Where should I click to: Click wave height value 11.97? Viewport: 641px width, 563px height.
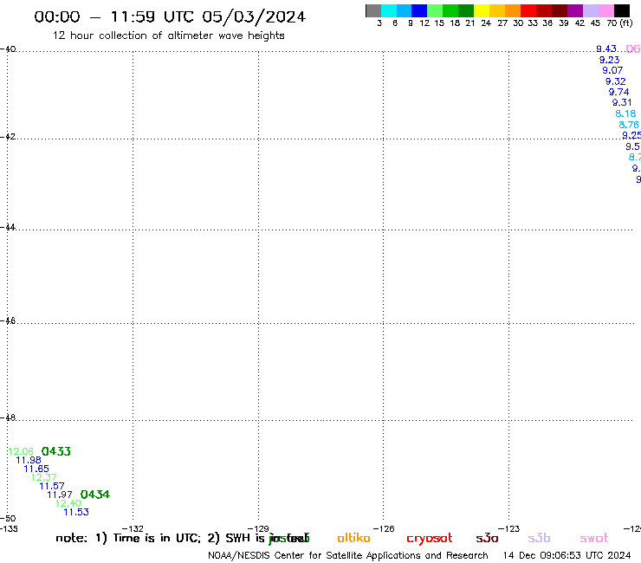60,495
